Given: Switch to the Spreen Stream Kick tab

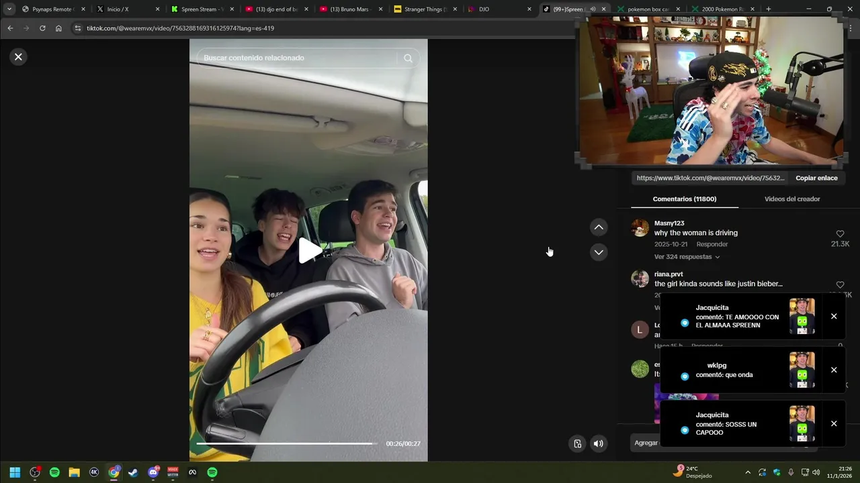Looking at the screenshot, I should click(x=202, y=9).
